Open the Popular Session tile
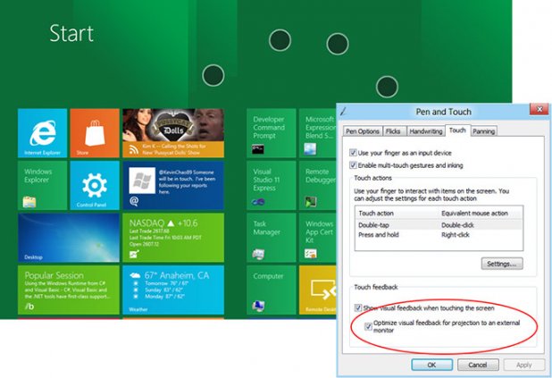Screen dimensions: 552x378 tap(69, 290)
